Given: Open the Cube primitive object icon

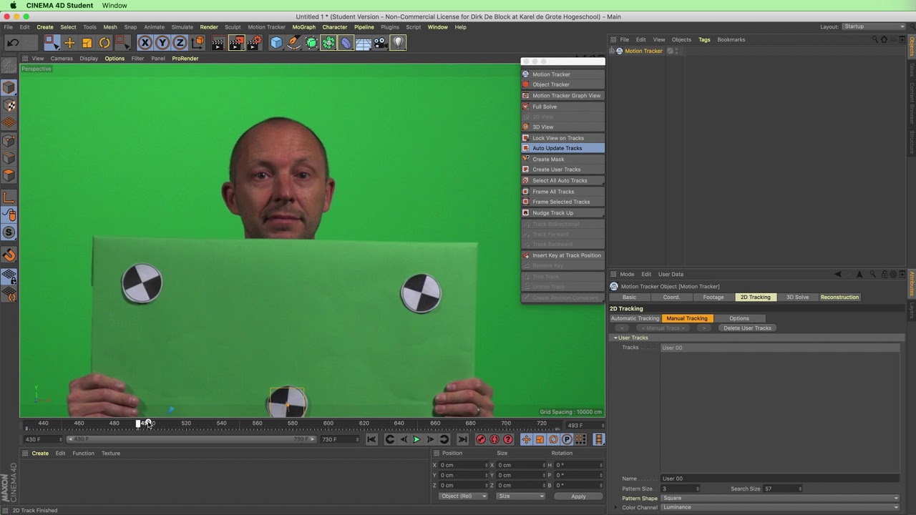Looking at the screenshot, I should [276, 43].
